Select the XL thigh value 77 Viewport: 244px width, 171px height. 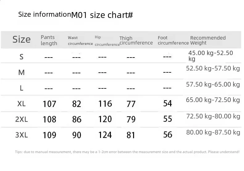[131, 104]
